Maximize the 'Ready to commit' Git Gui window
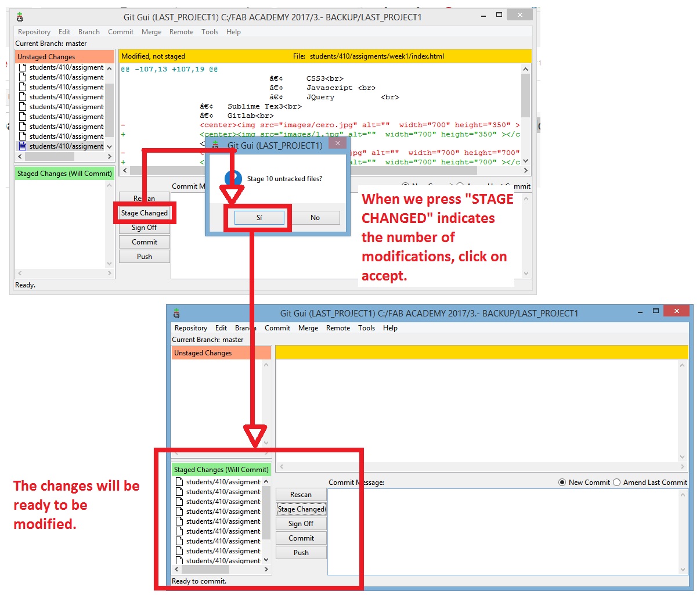This screenshot has width=700, height=612. 655,311
